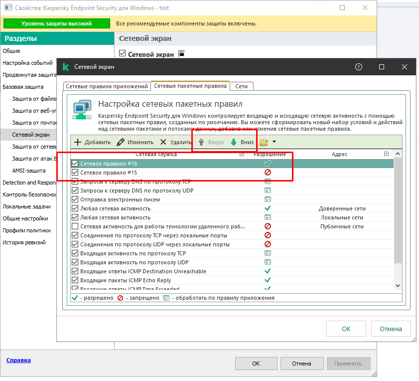Move rule down with green arrow
The width and height of the screenshot is (419, 381).
(x=234, y=142)
